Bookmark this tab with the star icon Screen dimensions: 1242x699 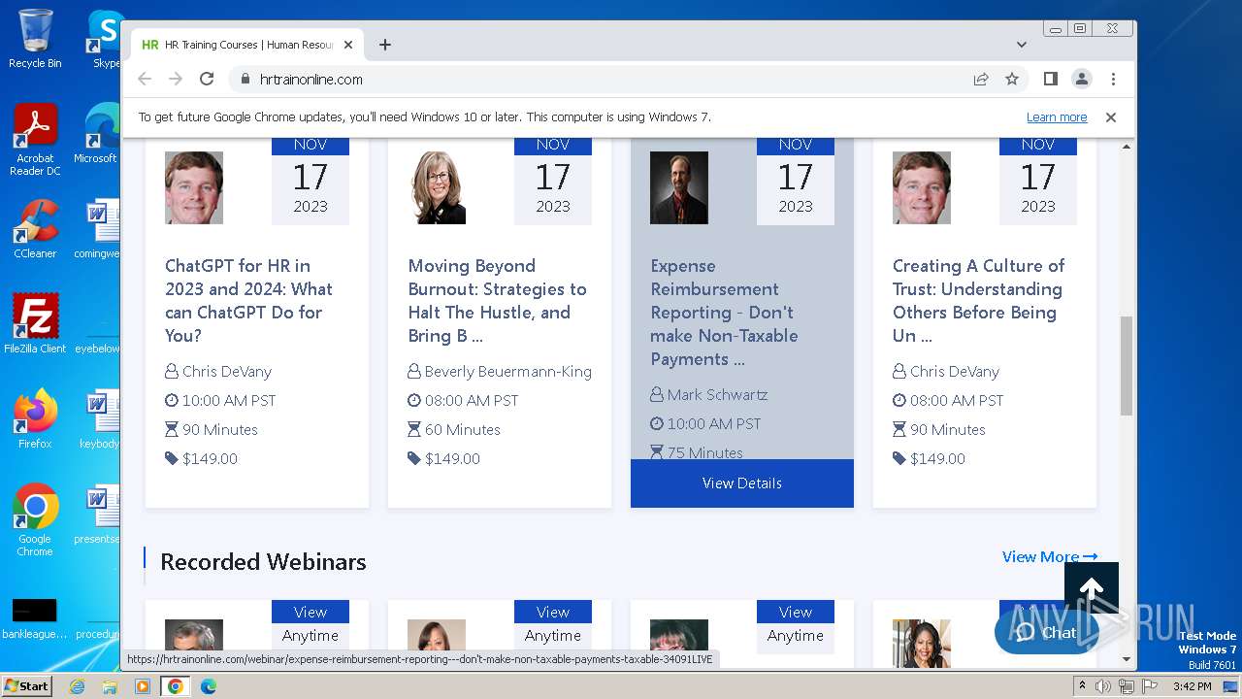pos(1012,80)
